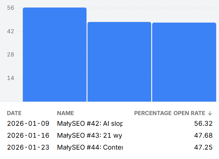
Task: Select the 2026-01-16 date cell
Action: tap(28, 135)
